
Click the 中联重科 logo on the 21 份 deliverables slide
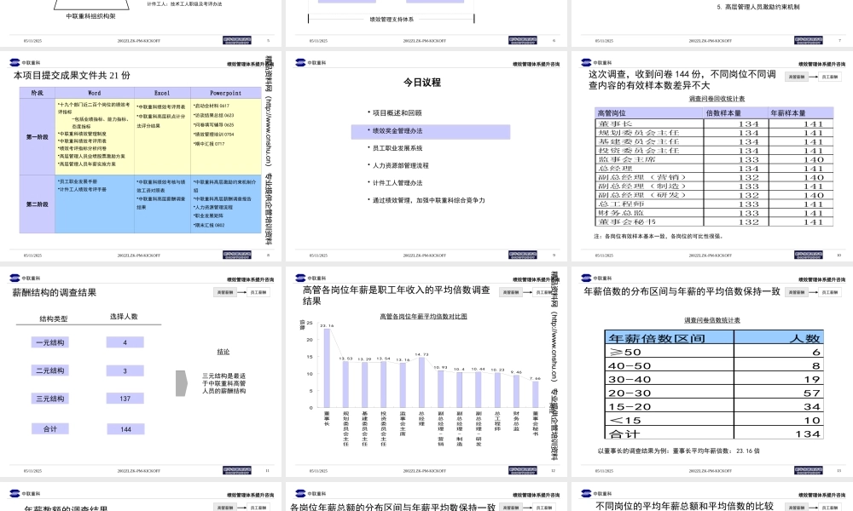click(x=25, y=62)
